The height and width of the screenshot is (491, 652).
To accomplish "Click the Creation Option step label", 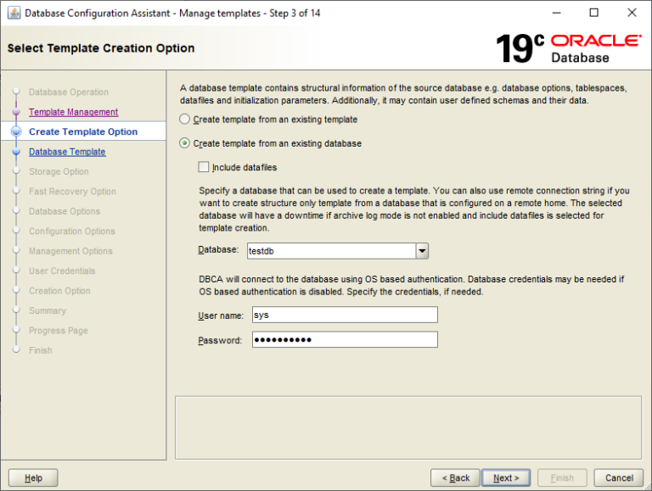I will click(59, 291).
